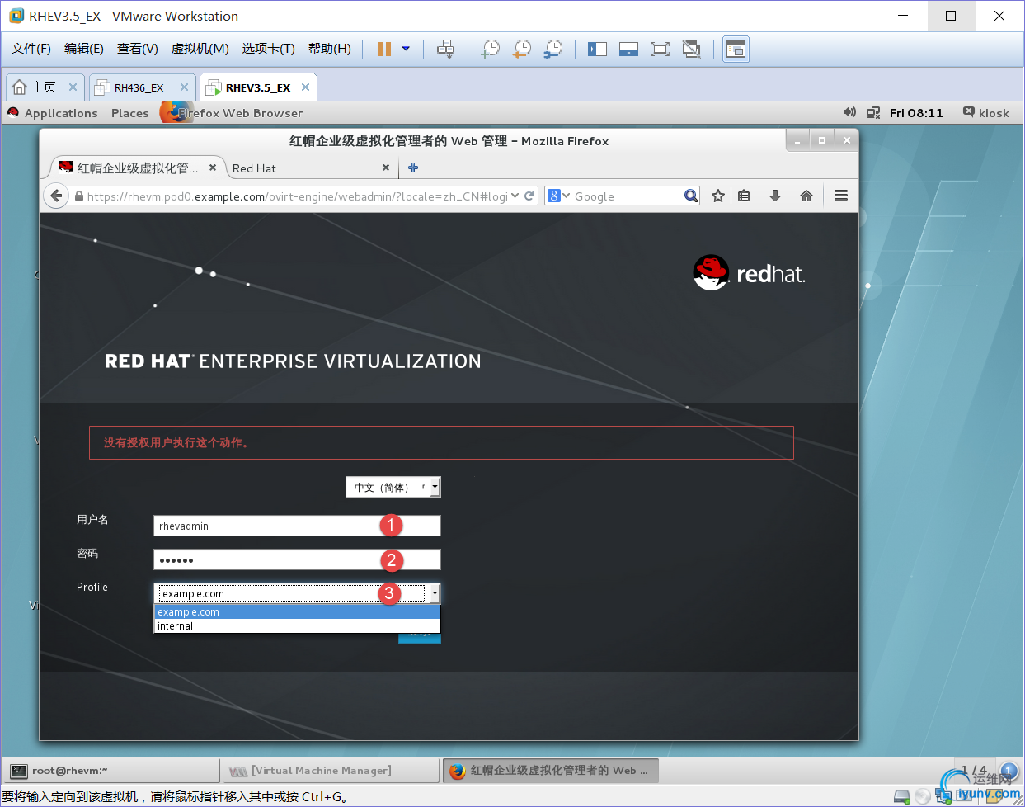1025x807 pixels.
Task: Open GNOME Applications menu
Action: click(61, 113)
